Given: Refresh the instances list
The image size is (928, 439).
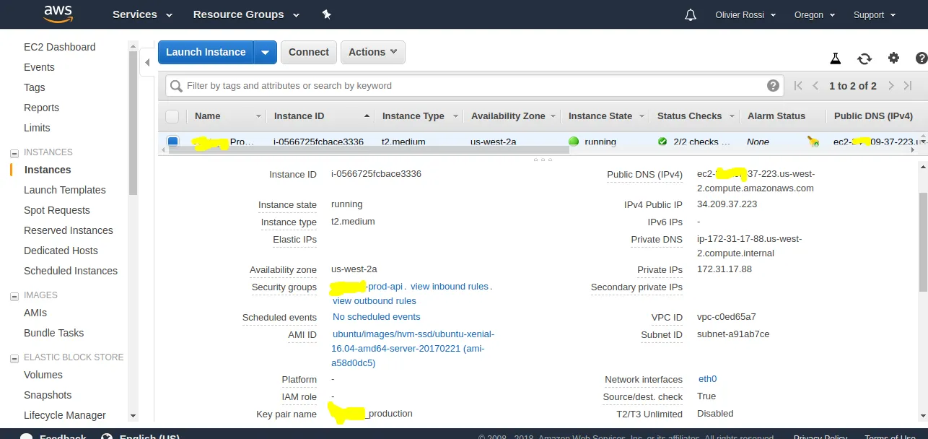Looking at the screenshot, I should click(x=864, y=58).
